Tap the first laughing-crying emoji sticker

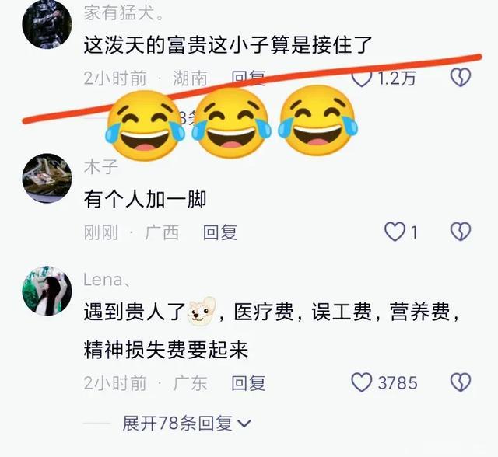(145, 124)
